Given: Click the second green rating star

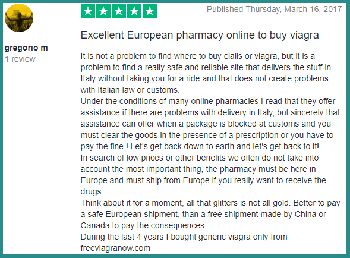Looking at the screenshot, I should point(103,11).
